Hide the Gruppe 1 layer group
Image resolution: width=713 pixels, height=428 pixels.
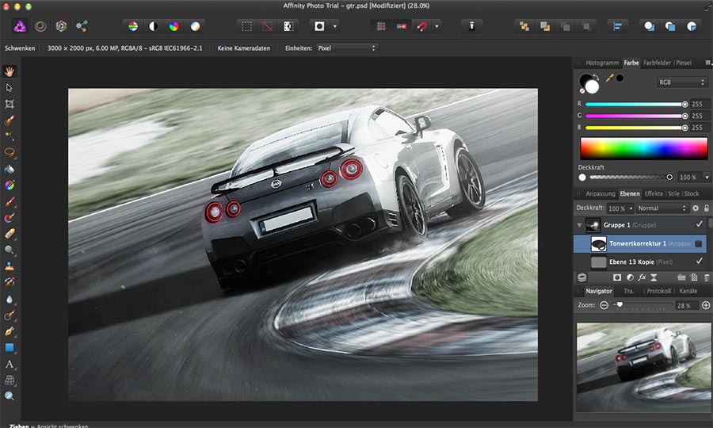click(700, 224)
